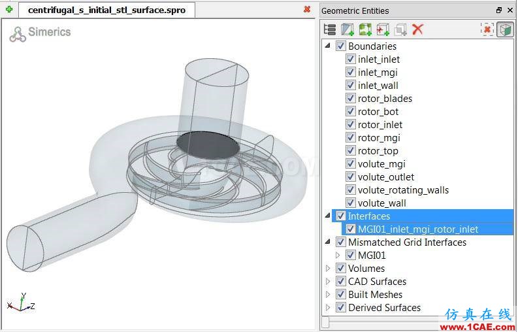Image resolution: width=518 pixels, height=332 pixels.
Task: Click the clear selection dashed-box icon
Action: [487, 29]
